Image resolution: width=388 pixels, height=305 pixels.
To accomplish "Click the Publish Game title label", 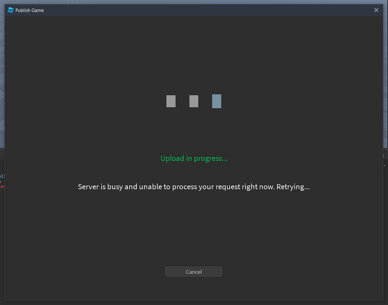I will coord(30,10).
